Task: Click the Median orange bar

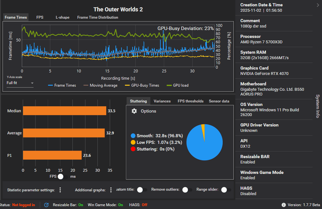Action: [x=65, y=111]
